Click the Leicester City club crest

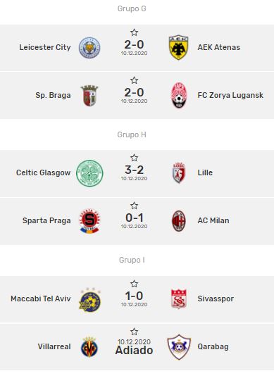coord(89,48)
